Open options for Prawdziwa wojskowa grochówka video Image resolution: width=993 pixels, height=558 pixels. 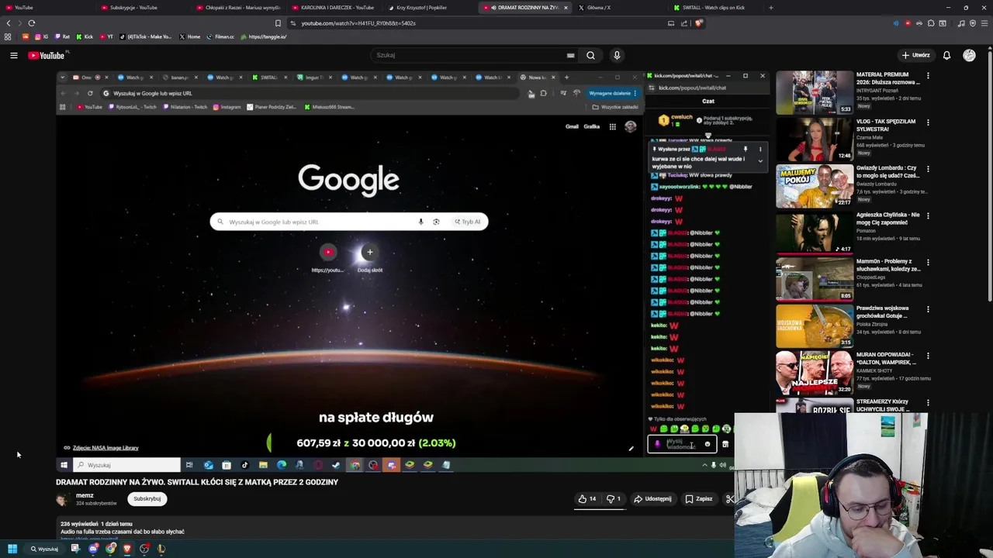[928, 309]
